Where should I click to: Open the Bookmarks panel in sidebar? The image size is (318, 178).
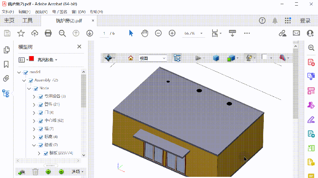(6, 64)
